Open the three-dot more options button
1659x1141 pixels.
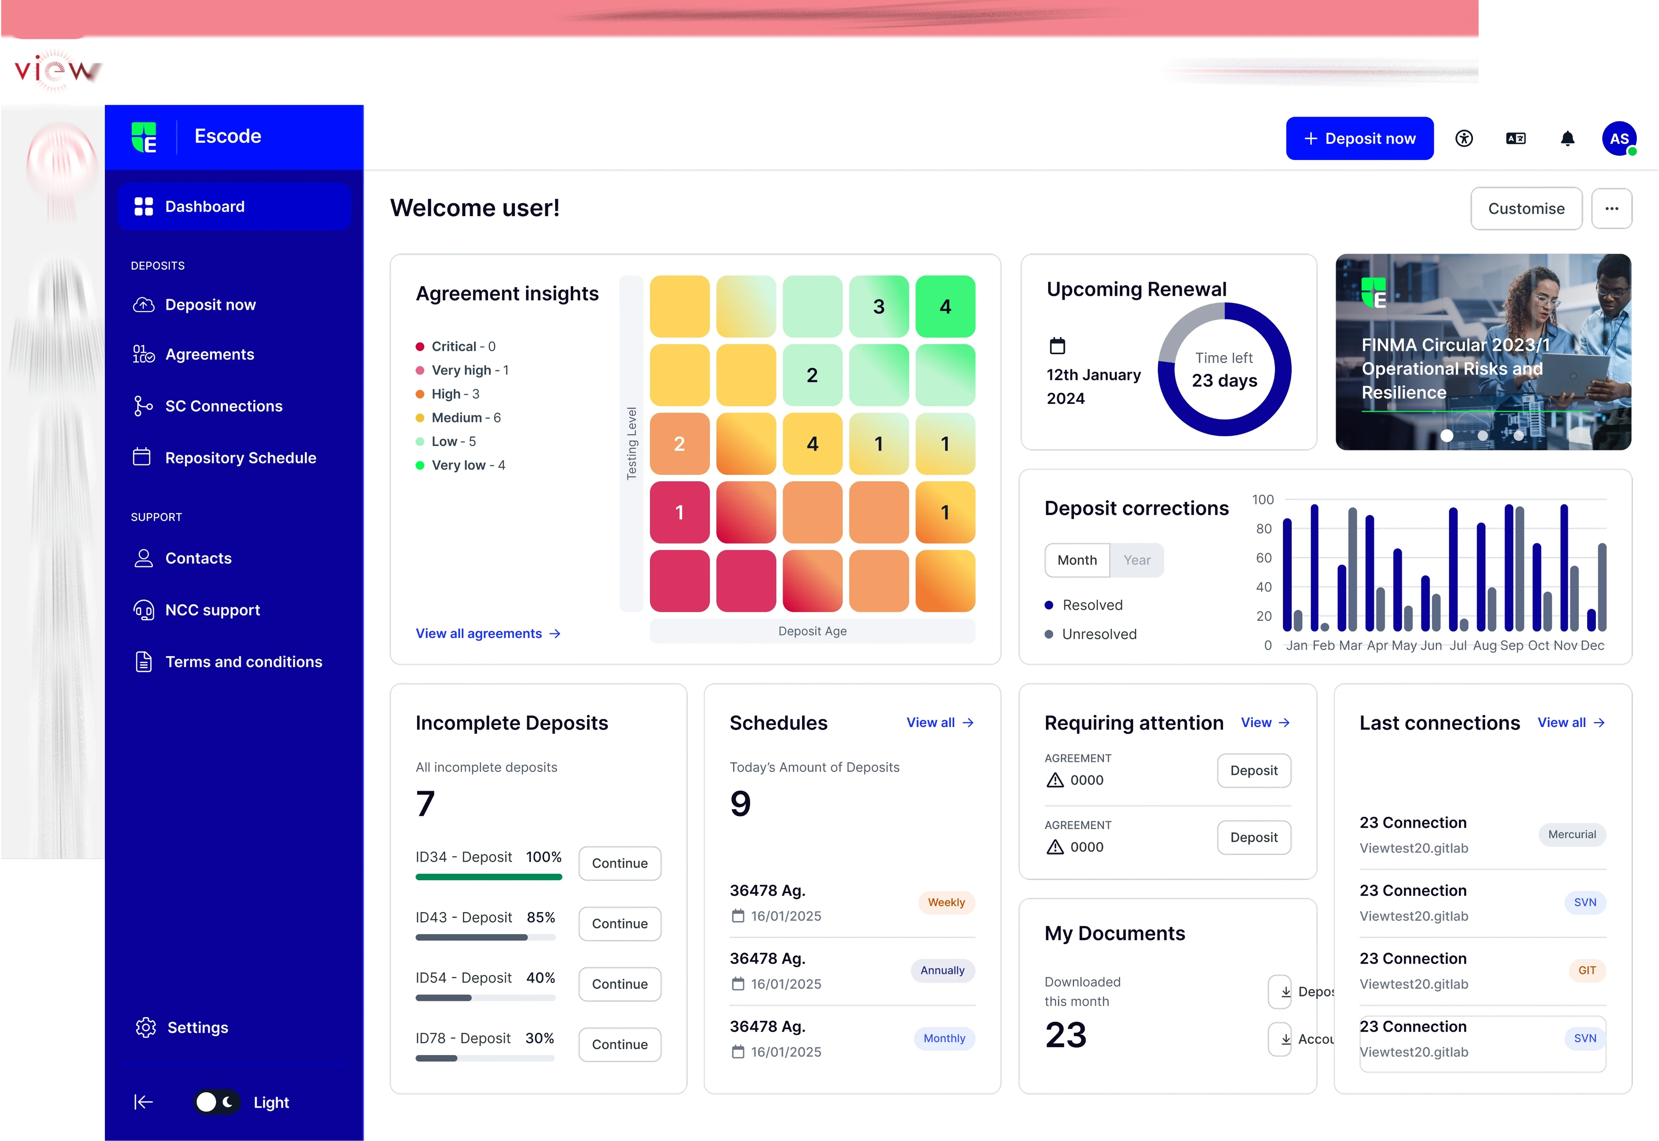(1612, 208)
